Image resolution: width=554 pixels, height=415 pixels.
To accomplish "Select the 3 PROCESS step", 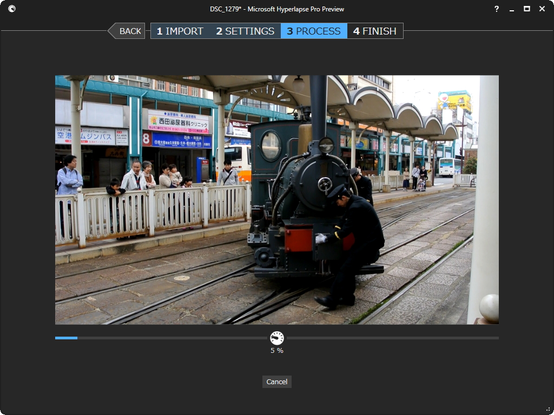I will point(314,31).
